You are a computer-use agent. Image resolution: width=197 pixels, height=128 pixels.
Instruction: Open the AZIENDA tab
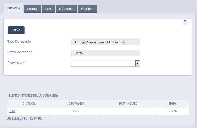pyautogui.click(x=32, y=9)
